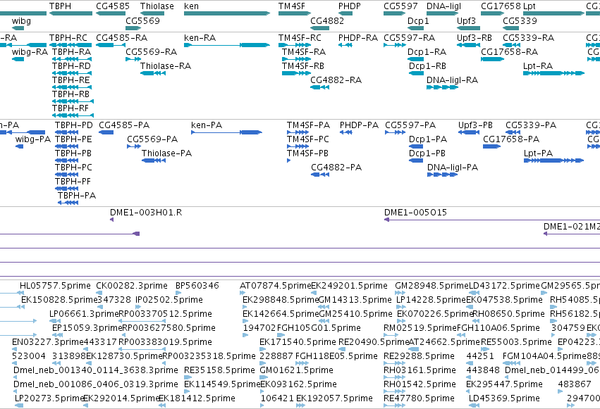Select the TBPH-RF transcript
The image size is (600, 409).
click(x=73, y=115)
